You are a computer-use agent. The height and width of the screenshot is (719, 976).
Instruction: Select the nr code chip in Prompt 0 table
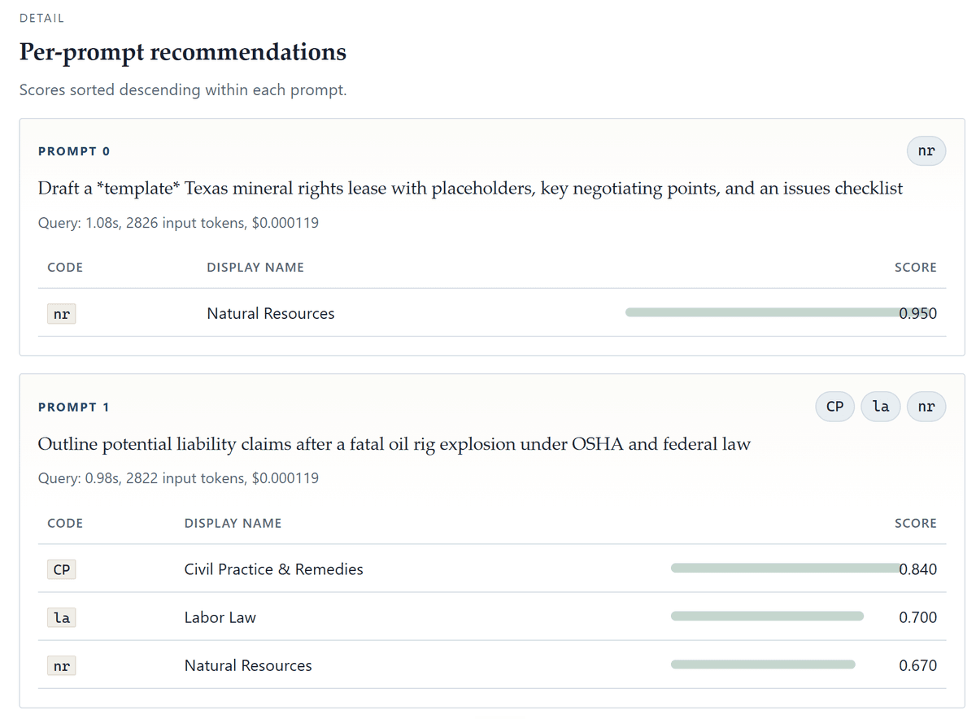(62, 314)
